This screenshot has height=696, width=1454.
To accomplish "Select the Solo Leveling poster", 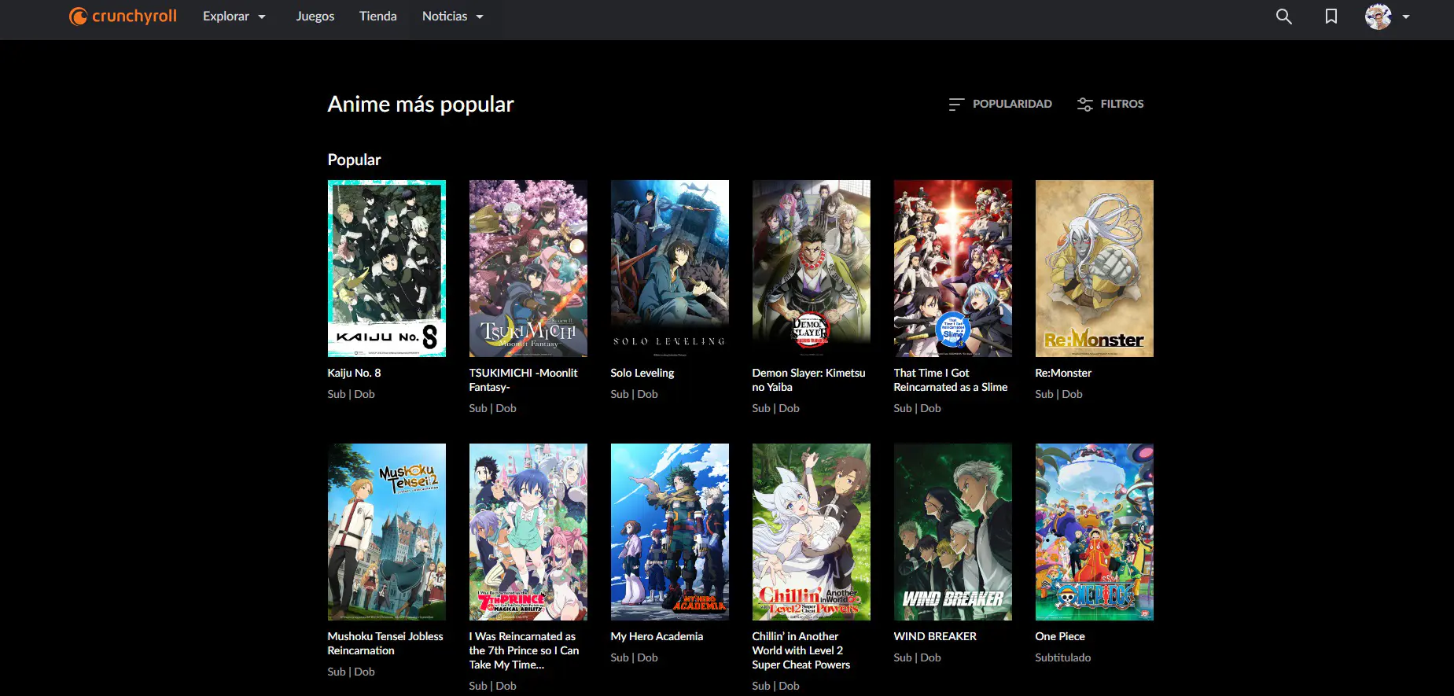I will pyautogui.click(x=670, y=268).
